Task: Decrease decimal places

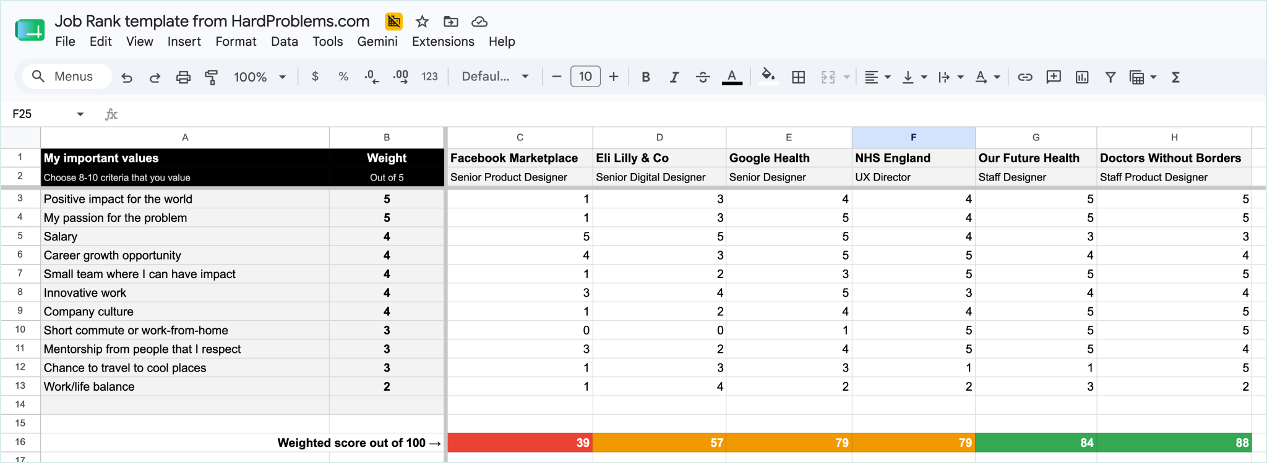Action: [x=372, y=77]
